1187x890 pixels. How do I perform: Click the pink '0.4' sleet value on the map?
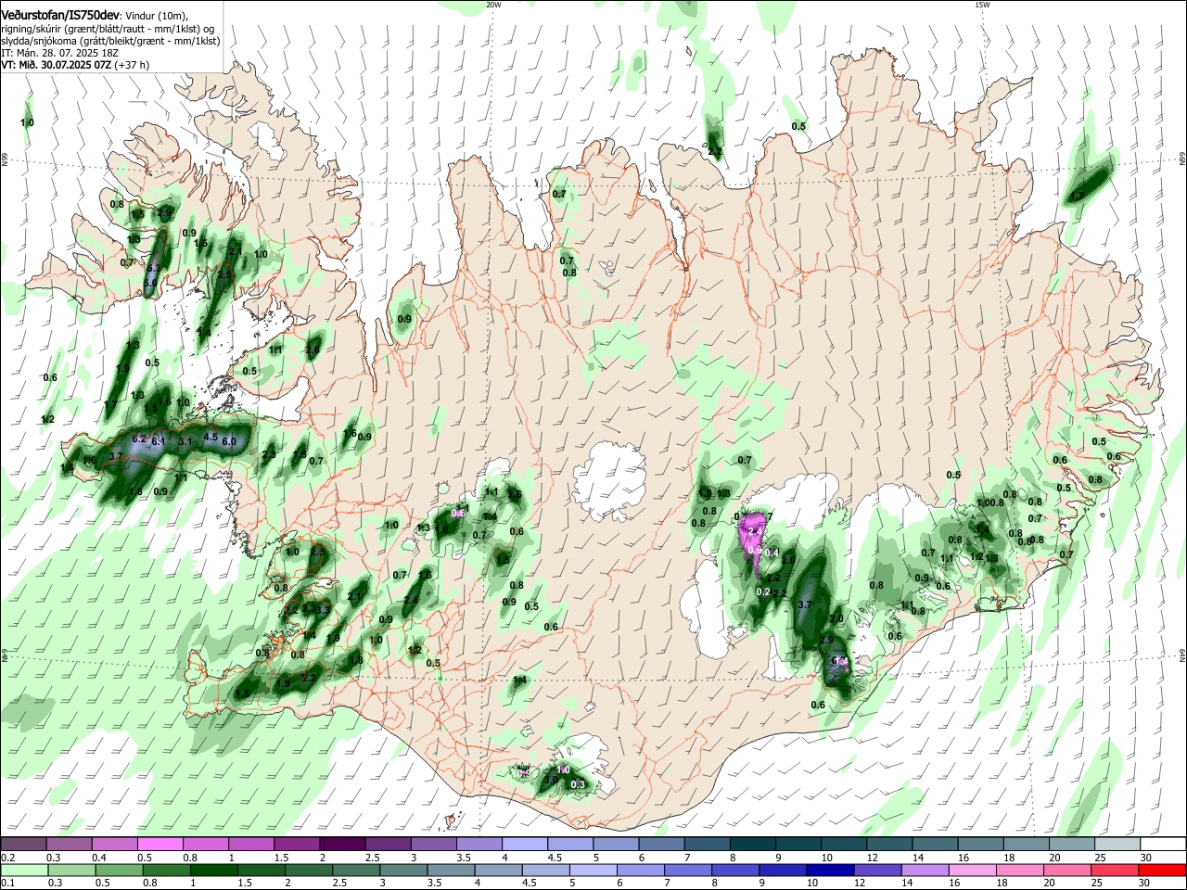771,553
